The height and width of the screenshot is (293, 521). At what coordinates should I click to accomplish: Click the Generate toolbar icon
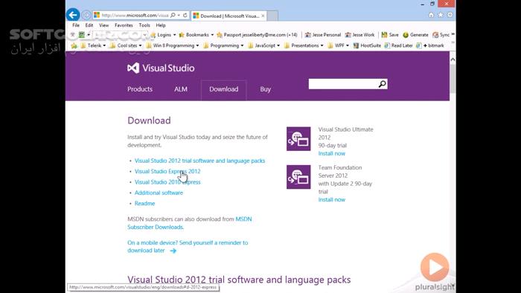[x=415, y=35]
